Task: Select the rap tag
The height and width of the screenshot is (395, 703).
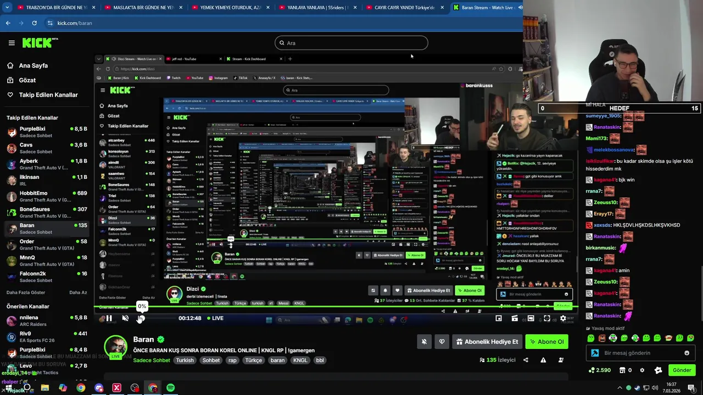Action: point(232,360)
